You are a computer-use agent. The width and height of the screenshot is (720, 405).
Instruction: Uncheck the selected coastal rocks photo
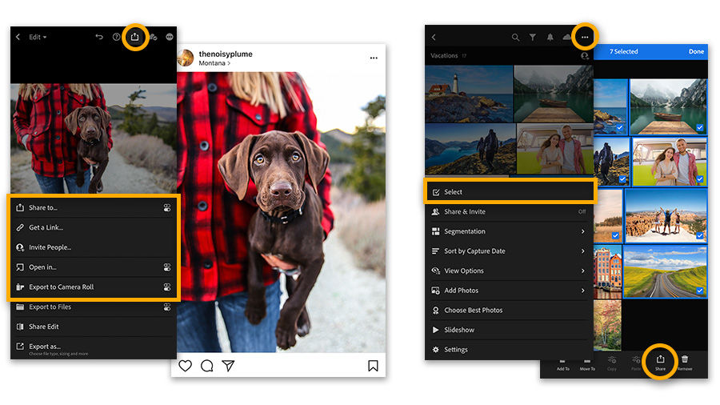(x=620, y=127)
